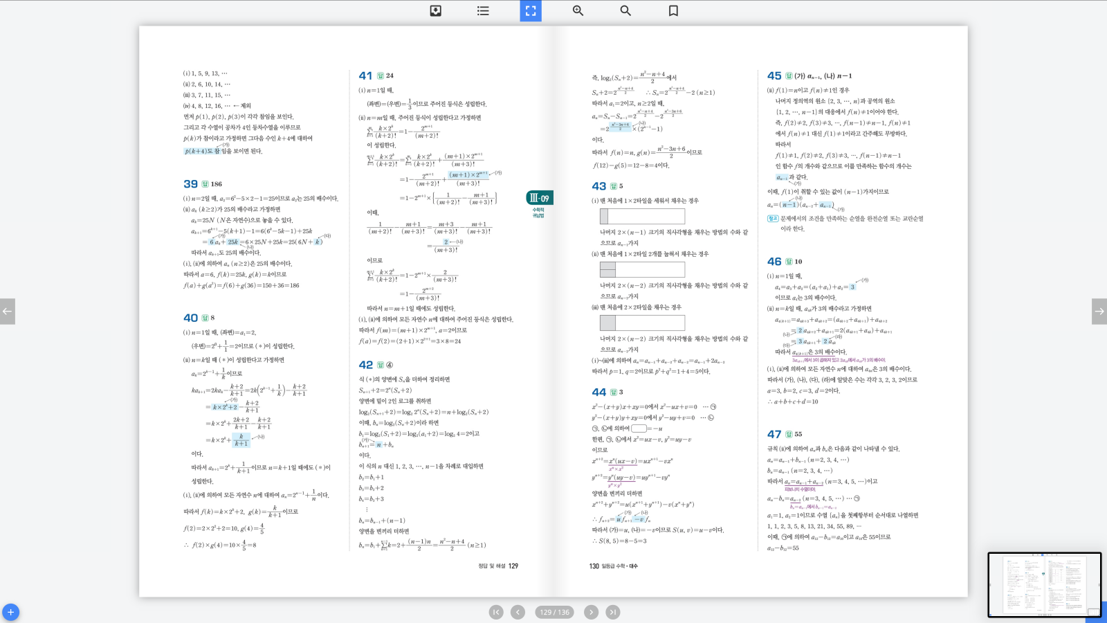Click the page preview thumbnail

coord(1043,584)
